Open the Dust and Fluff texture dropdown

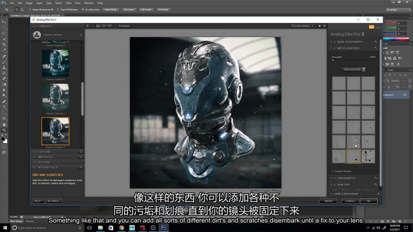point(353,69)
